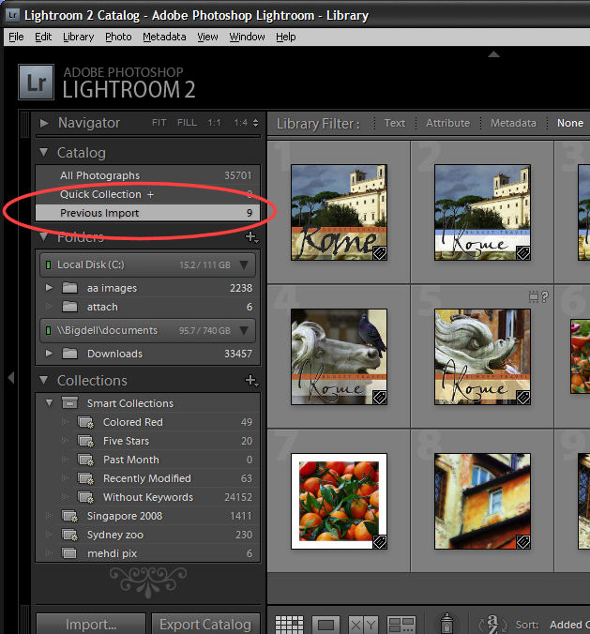Image resolution: width=590 pixels, height=634 pixels.
Task: Select the Painter spray can tool
Action: tap(446, 624)
